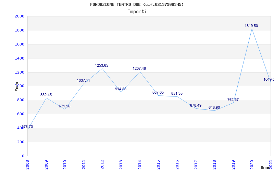
Task: Click the 1400 y-axis tick label
Action: click(20, 58)
